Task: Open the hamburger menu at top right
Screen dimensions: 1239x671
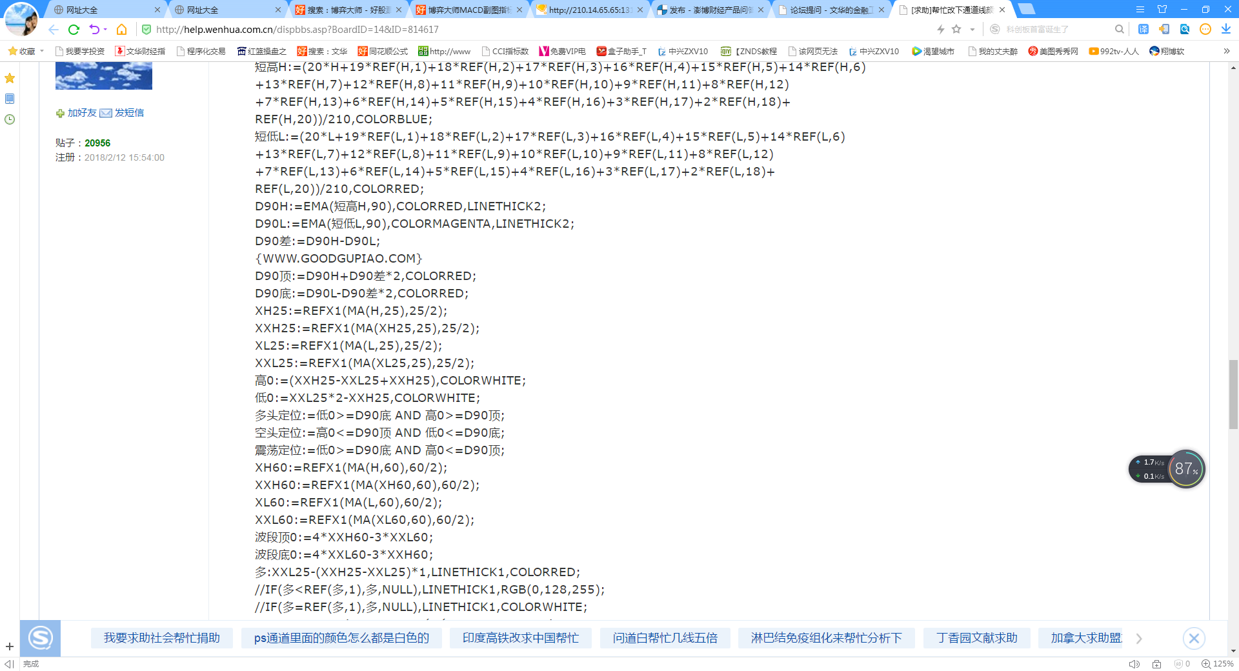Action: (1140, 9)
